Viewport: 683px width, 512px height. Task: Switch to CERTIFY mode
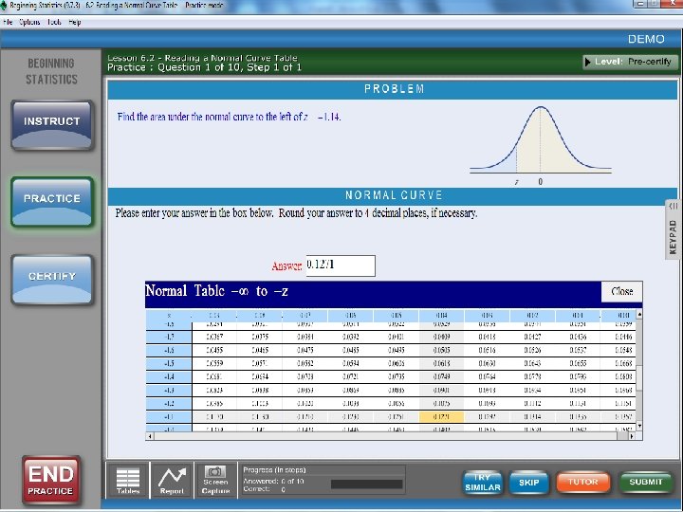(x=52, y=280)
